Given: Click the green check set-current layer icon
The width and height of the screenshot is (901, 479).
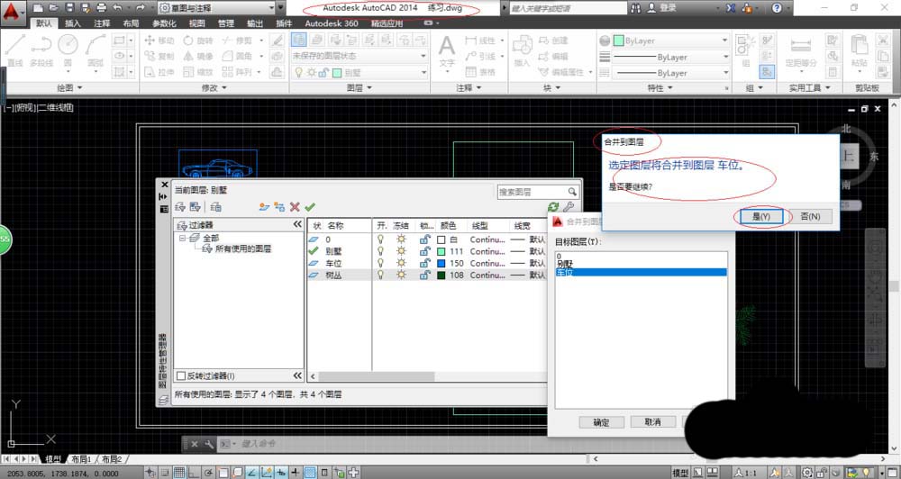Looking at the screenshot, I should click(x=310, y=207).
